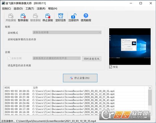156x123 pixels.
Task: Open the 工具(T) menu
Action: (x=30, y=9)
